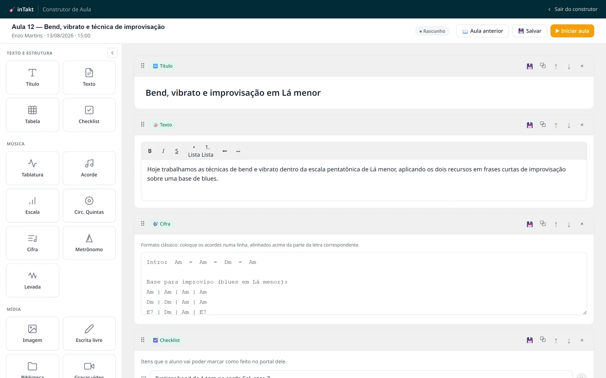This screenshot has height=378, width=606.
Task: Remove the Cifra block
Action: [582, 224]
